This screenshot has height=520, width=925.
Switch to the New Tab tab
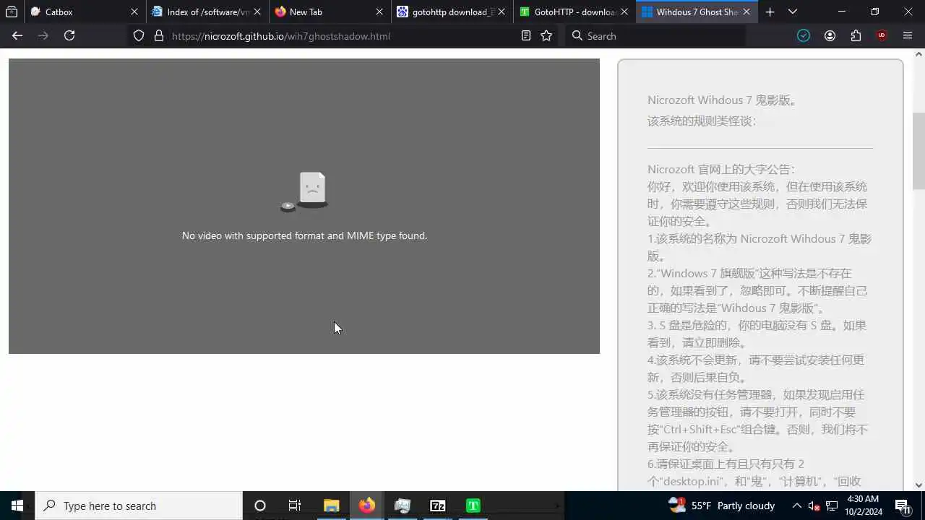click(330, 12)
